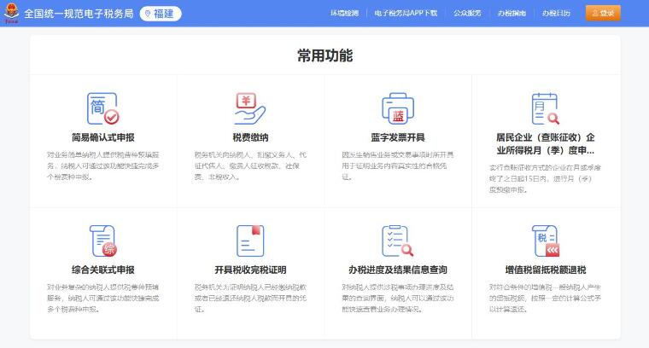
Task: Select the 居民企业所得税 calendar search icon
Action: (545, 109)
